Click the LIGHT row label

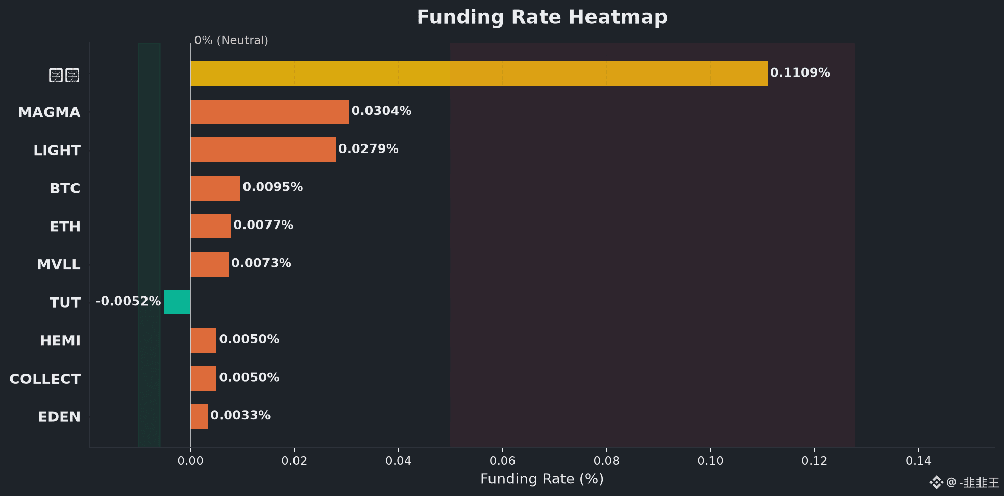point(57,151)
